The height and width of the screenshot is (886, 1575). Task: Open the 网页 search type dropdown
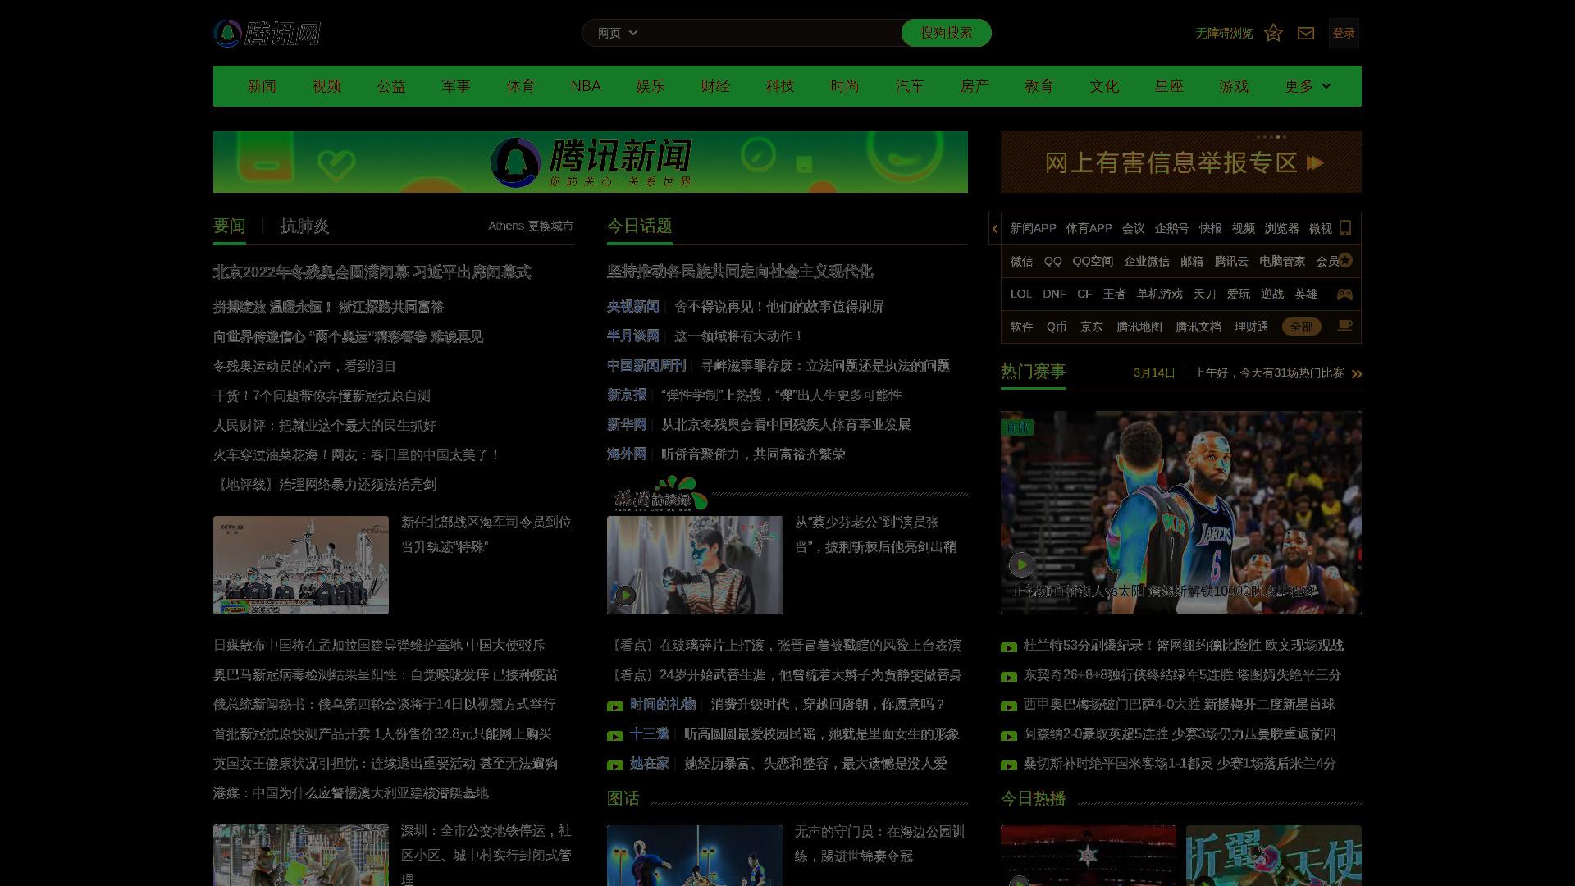(617, 33)
